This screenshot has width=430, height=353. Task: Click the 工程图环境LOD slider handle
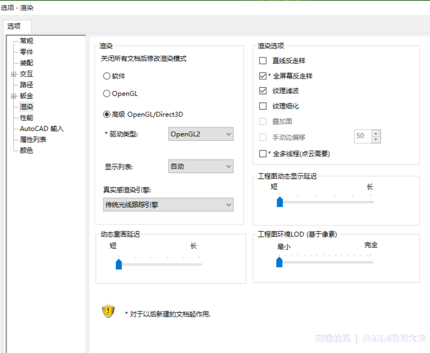[279, 262]
